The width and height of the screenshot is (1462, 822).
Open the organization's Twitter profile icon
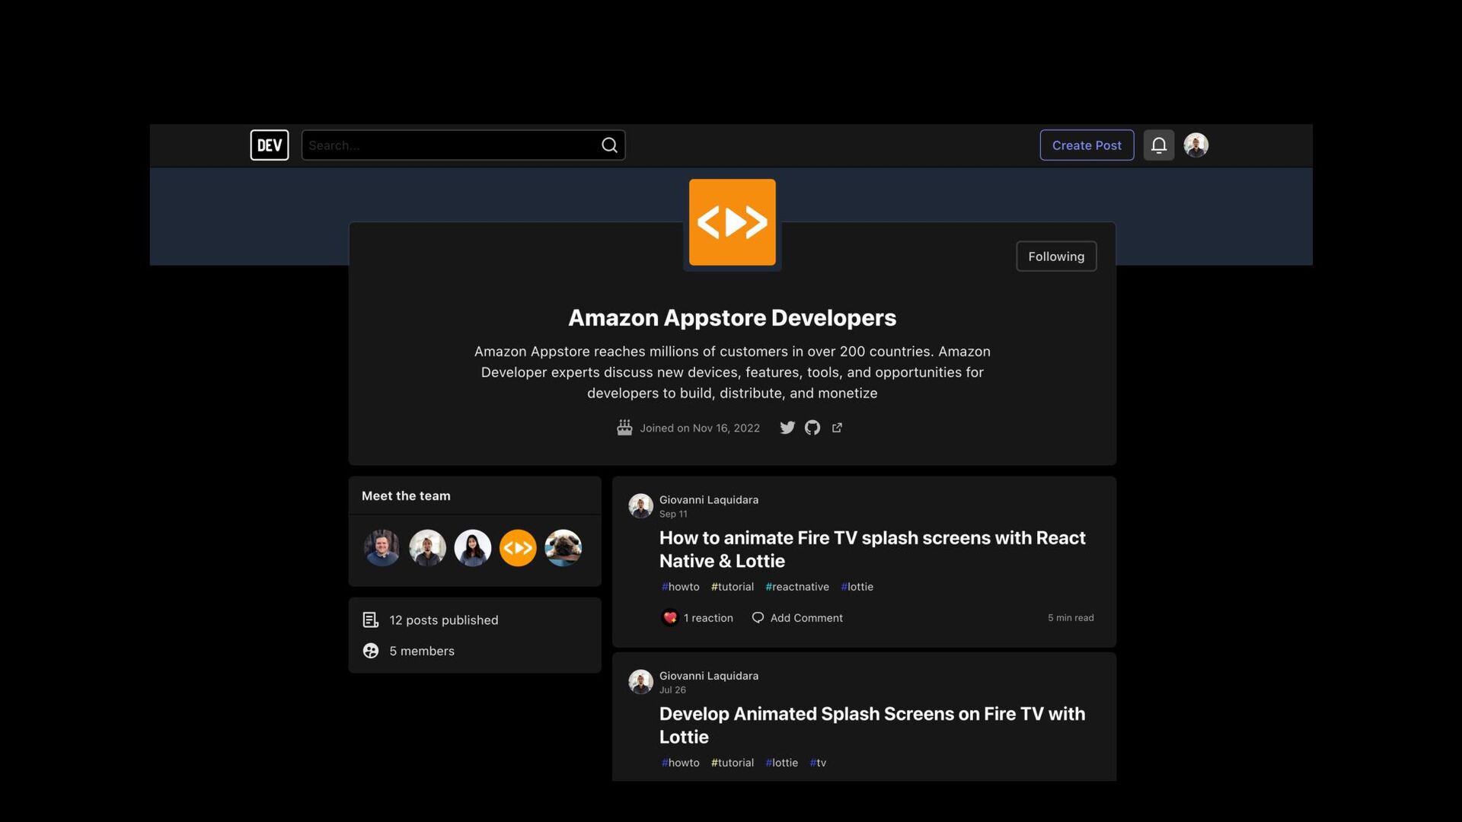point(787,428)
